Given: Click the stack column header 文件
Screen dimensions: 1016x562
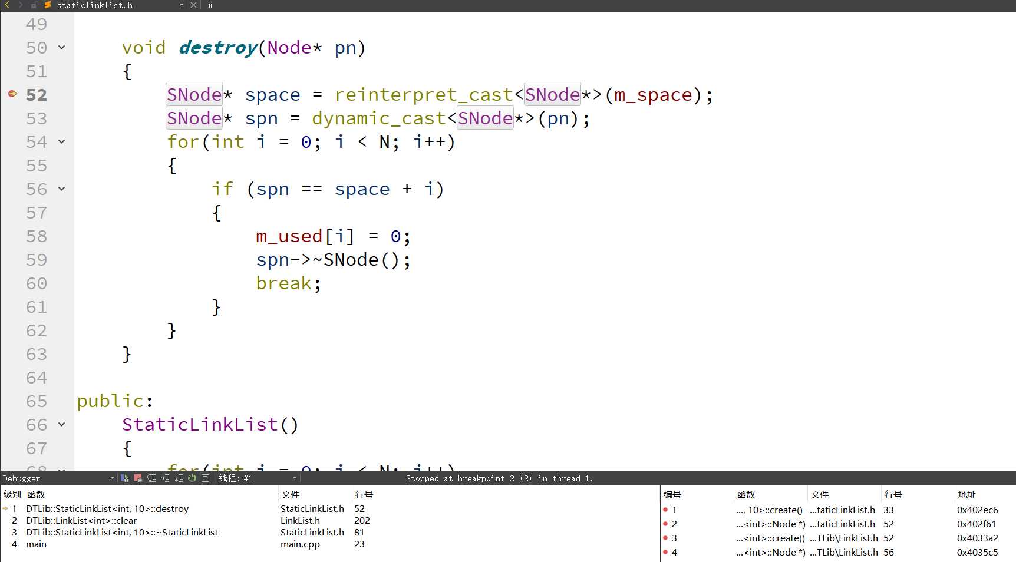Looking at the screenshot, I should [291, 495].
